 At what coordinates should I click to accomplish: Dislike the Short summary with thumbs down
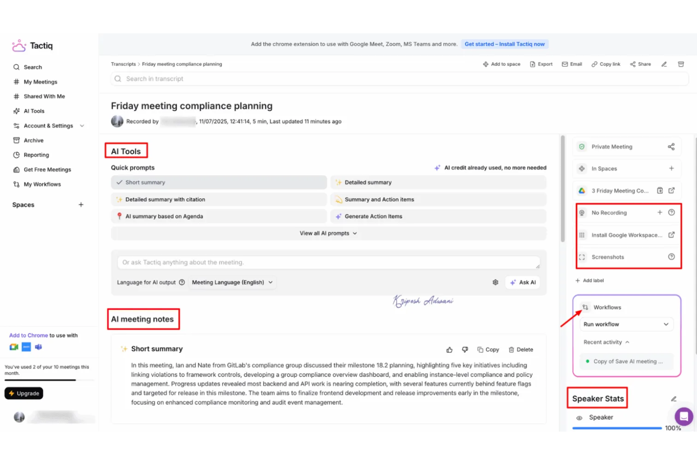click(465, 350)
